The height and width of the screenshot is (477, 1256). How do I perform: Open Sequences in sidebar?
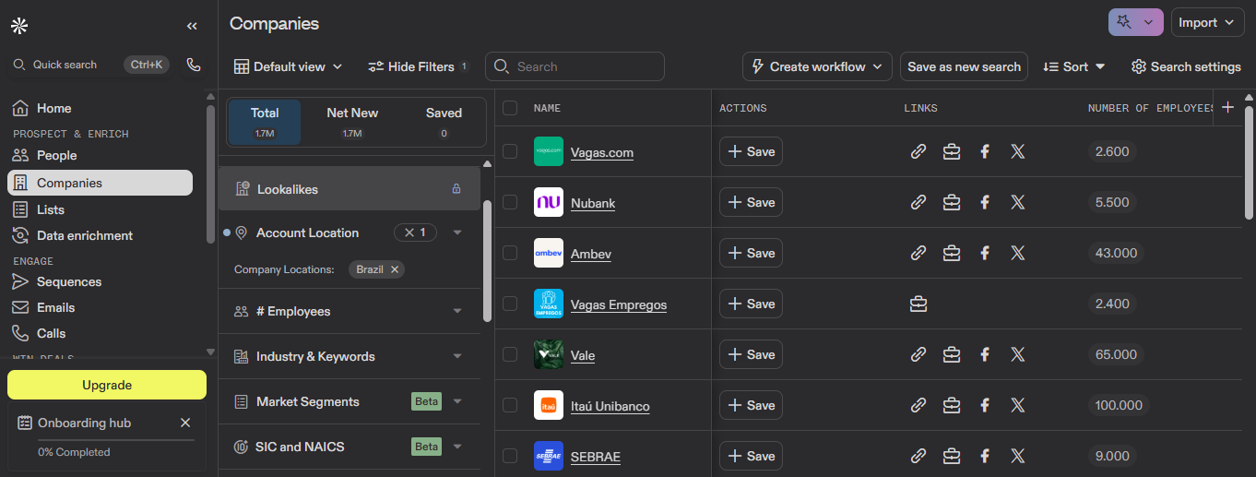pyautogui.click(x=100, y=281)
